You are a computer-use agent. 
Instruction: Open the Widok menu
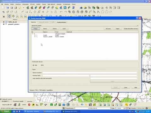coord(12,4)
